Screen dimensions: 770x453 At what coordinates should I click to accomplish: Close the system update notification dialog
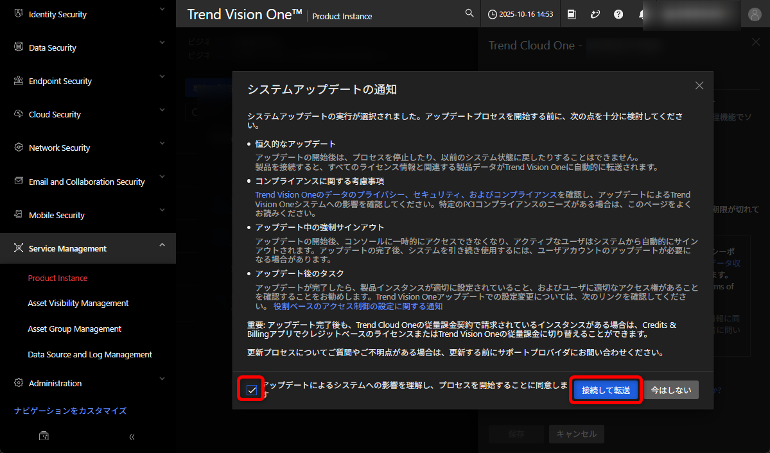coord(699,85)
